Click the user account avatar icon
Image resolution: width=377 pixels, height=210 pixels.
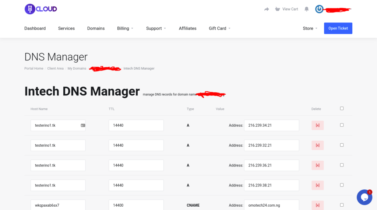[x=319, y=9]
